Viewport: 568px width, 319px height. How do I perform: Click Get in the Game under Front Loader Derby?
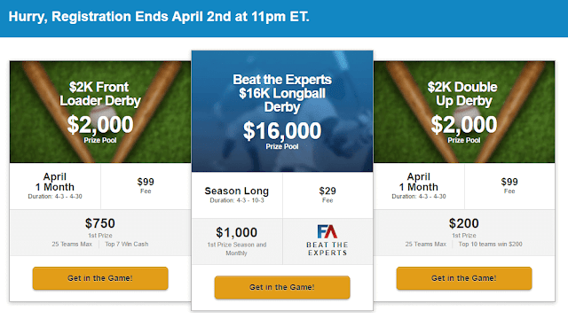pos(100,278)
